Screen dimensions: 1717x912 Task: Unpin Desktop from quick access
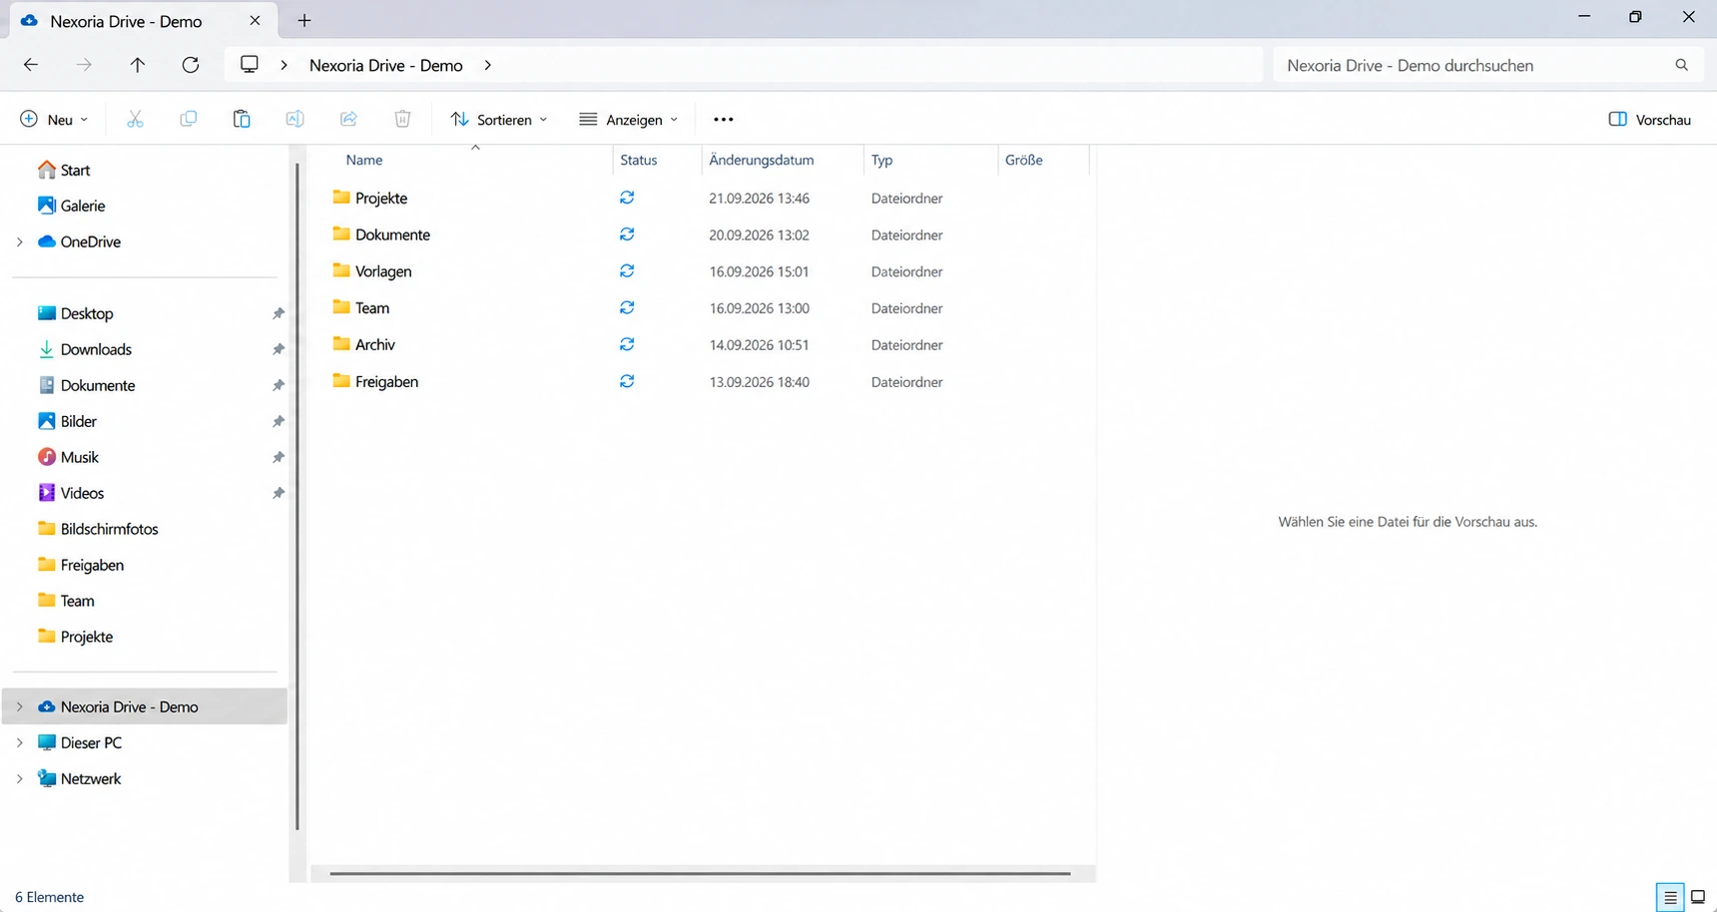coord(279,313)
